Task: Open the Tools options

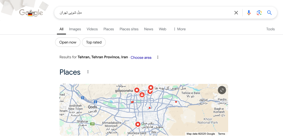Action: click(x=270, y=29)
